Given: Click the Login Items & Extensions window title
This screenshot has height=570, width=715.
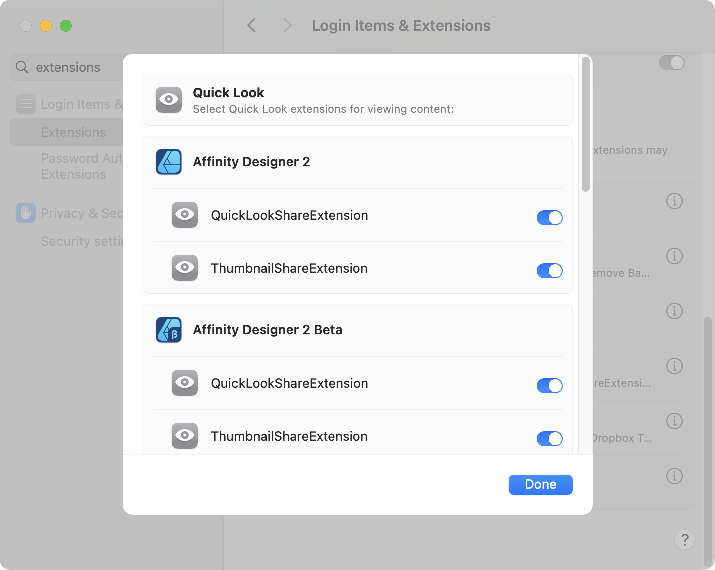Looking at the screenshot, I should point(401,26).
